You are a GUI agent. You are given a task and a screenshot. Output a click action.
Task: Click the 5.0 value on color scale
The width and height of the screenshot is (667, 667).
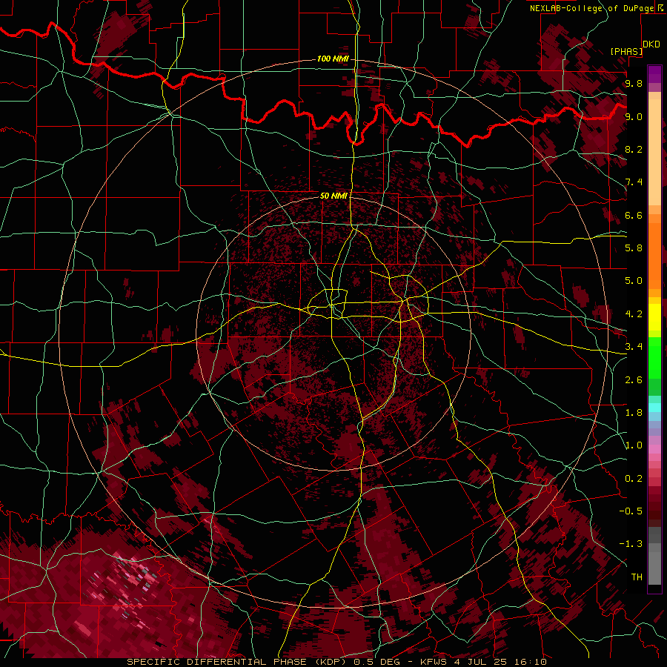click(634, 281)
